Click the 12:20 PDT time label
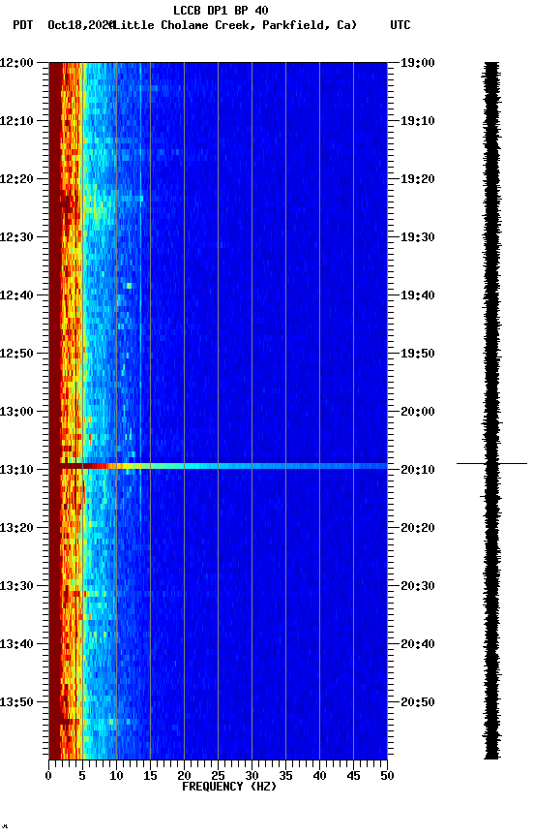Viewport: 534px width, 837px height. pos(16,179)
